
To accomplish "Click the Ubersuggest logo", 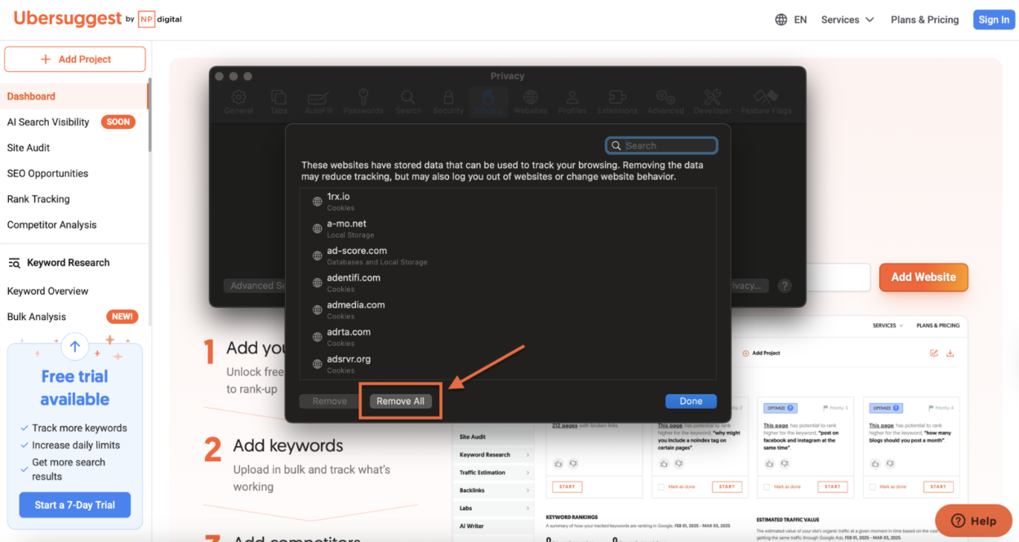I will click(x=68, y=18).
